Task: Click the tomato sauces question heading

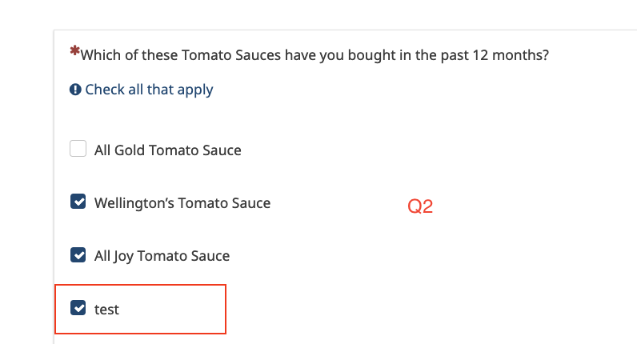Action: click(x=314, y=55)
